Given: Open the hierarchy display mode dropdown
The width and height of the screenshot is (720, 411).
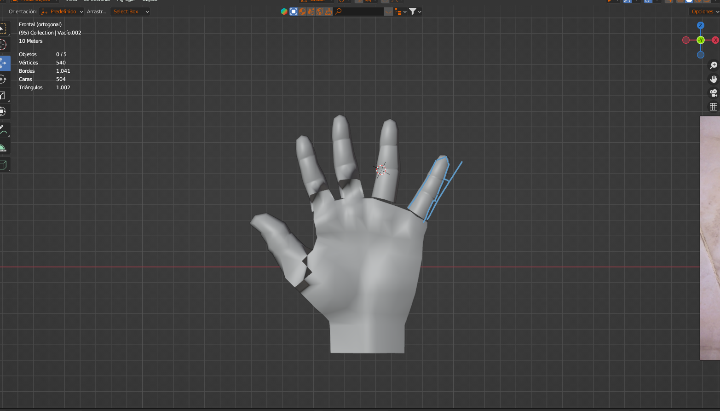Looking at the screenshot, I should pyautogui.click(x=401, y=12).
